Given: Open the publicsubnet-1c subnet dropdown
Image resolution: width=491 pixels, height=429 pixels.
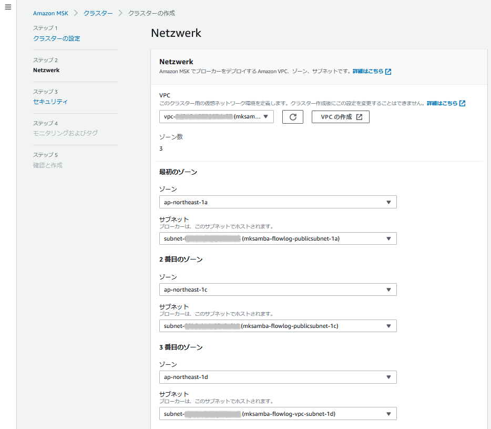Looking at the screenshot, I should click(x=278, y=326).
